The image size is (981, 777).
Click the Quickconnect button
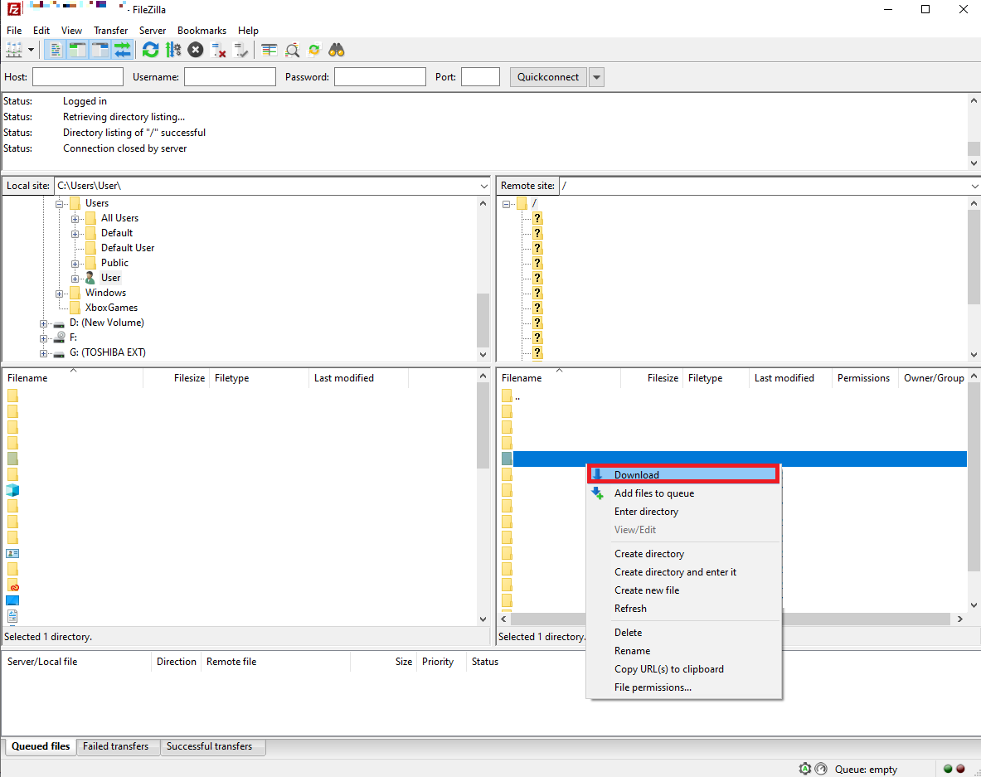coord(548,77)
